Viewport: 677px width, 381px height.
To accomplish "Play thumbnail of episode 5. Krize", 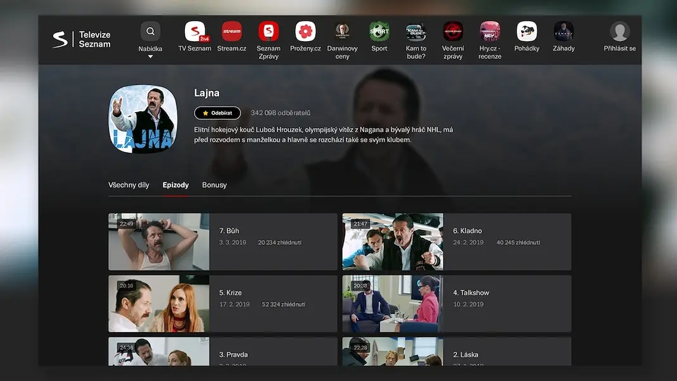I will click(159, 304).
